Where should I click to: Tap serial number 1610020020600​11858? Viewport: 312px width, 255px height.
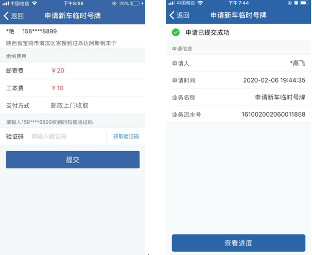click(273, 114)
